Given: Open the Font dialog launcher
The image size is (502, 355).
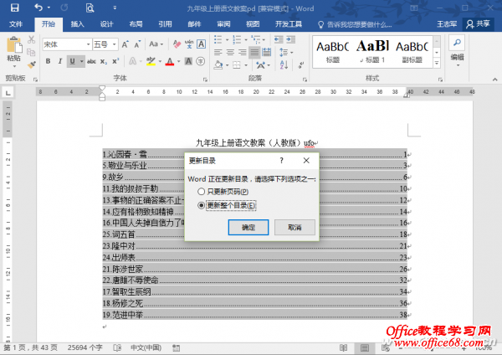Looking at the screenshot, I should 205,80.
